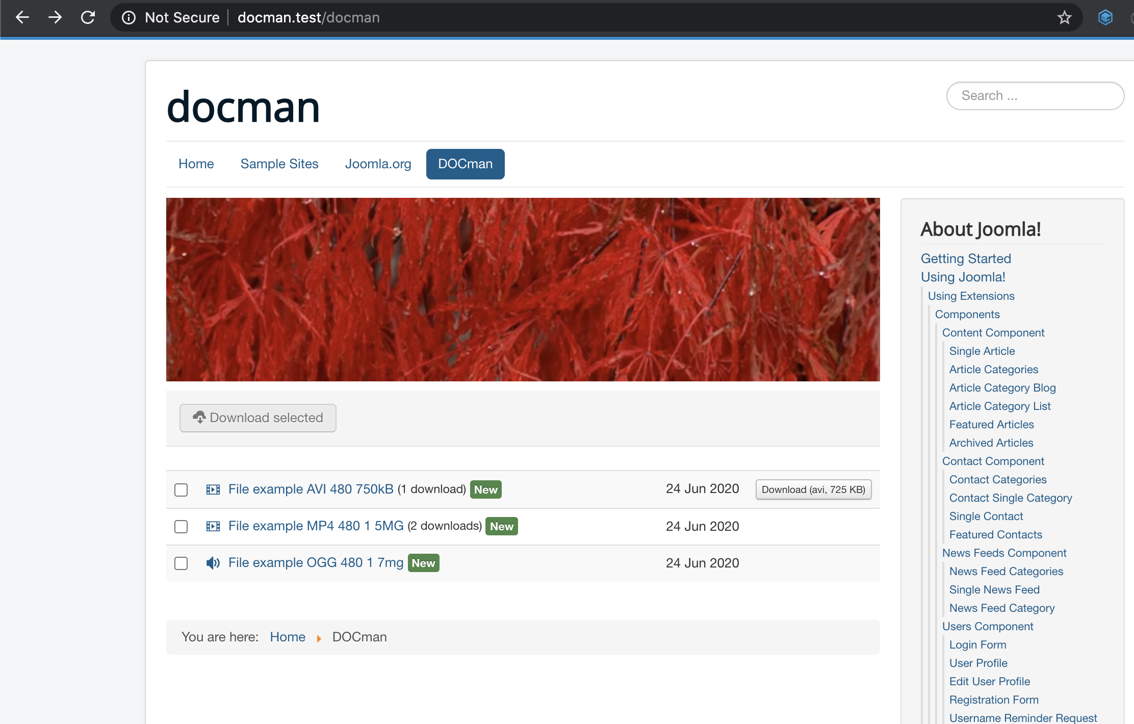Reload the page with refresh icon
This screenshot has height=724, width=1134.
pos(88,17)
